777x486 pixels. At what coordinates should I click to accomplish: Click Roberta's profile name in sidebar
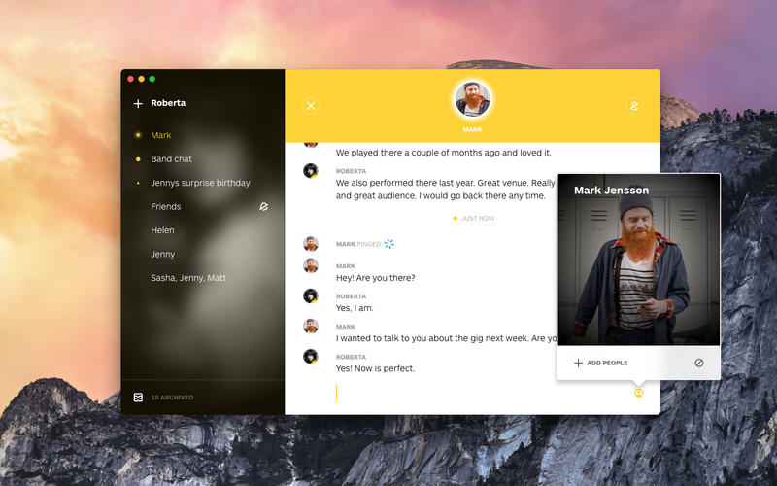168,103
